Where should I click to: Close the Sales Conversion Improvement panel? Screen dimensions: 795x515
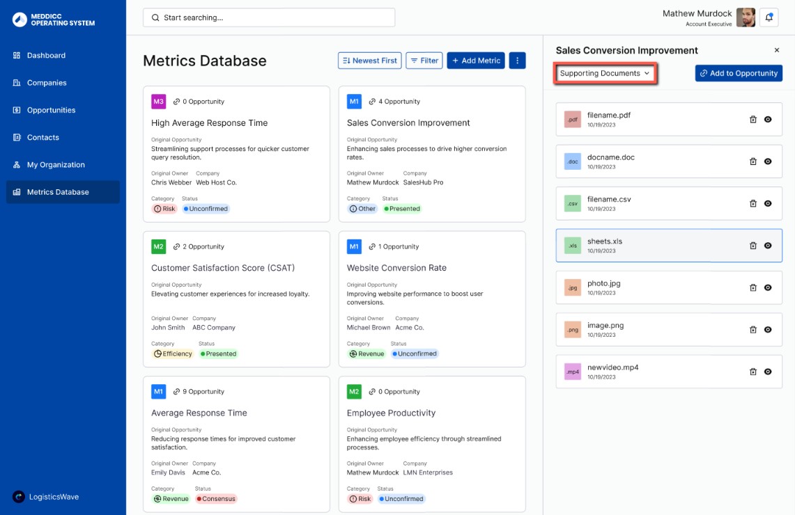(777, 50)
